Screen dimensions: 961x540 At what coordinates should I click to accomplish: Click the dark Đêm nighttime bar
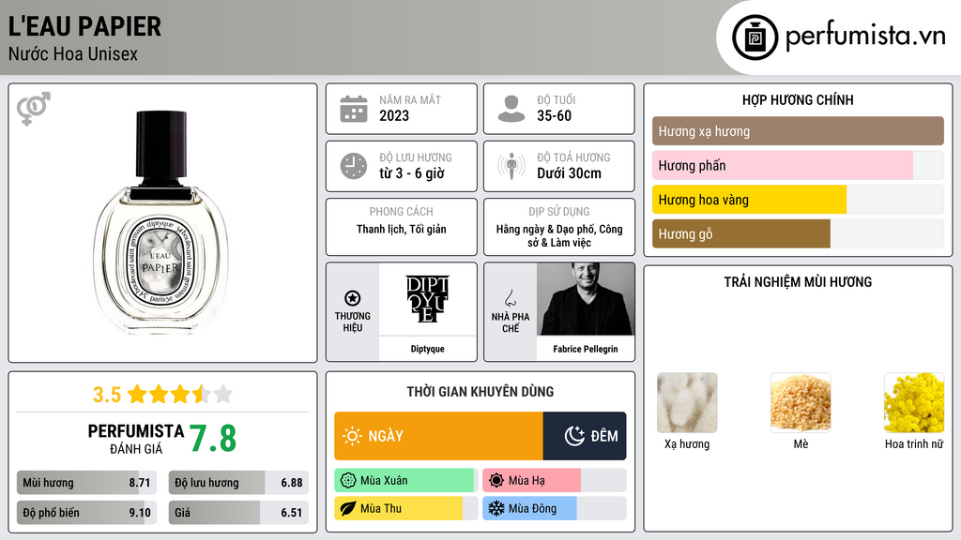coord(585,436)
